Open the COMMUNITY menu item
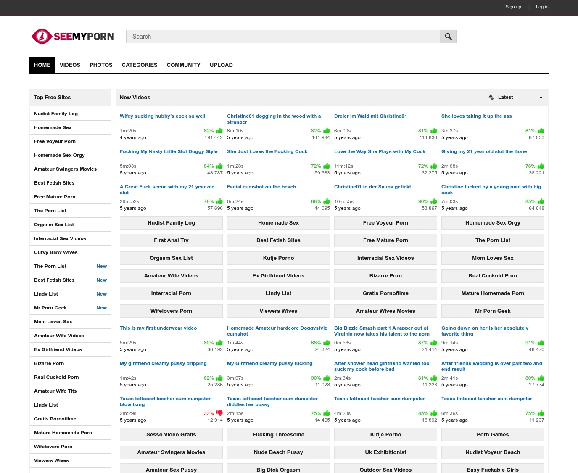578x473 pixels. click(184, 65)
